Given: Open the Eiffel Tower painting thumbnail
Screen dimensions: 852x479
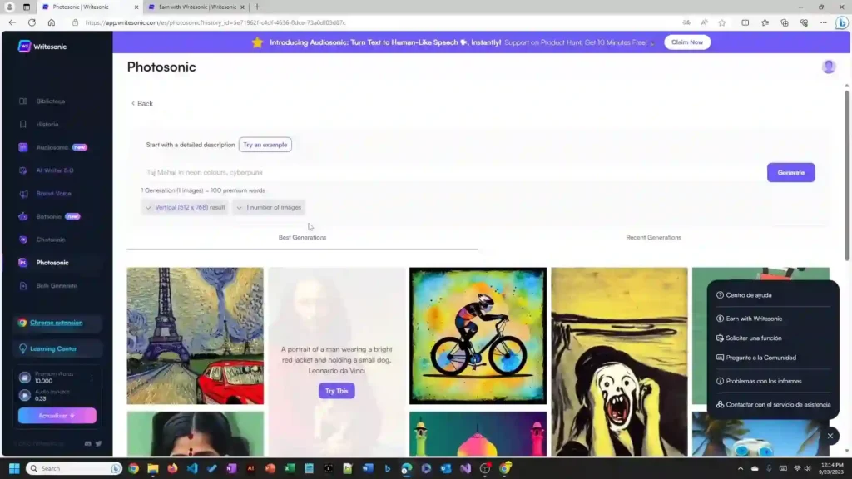Looking at the screenshot, I should (195, 336).
